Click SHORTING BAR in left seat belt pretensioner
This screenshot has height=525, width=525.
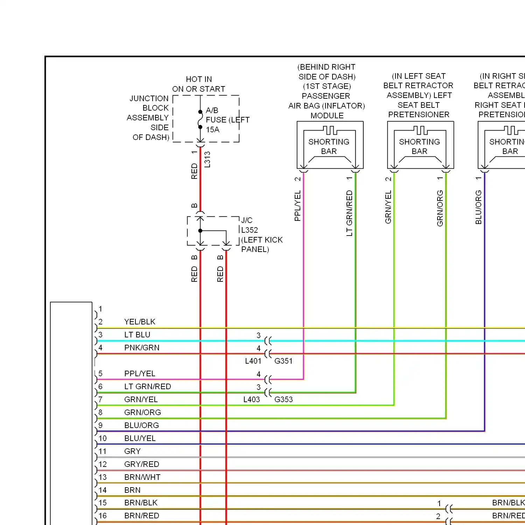click(x=419, y=146)
